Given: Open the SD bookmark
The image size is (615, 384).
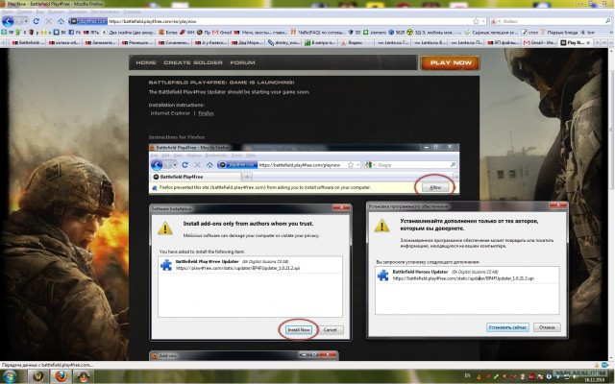Looking at the screenshot, I should click(x=355, y=32).
